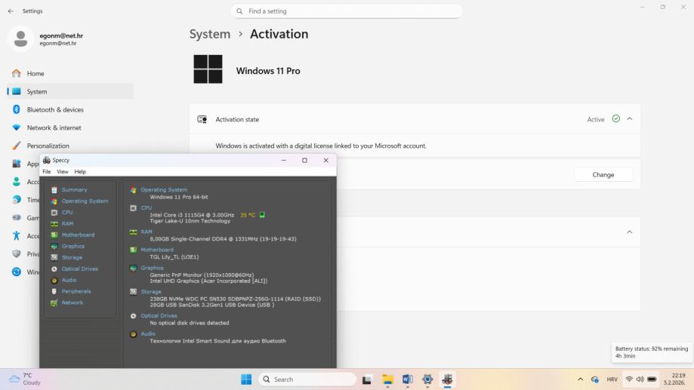This screenshot has height=390, width=694.
Task: Click the HRV keyboard language indicator
Action: [x=612, y=379]
